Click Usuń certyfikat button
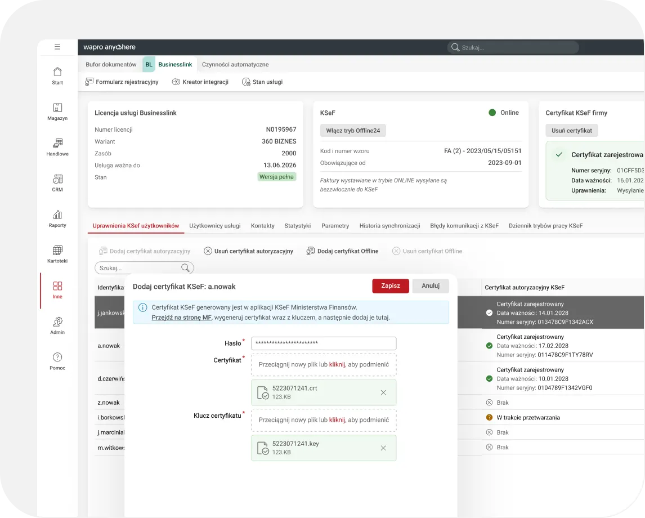Viewport: 645px width, 518px height. [x=571, y=131]
